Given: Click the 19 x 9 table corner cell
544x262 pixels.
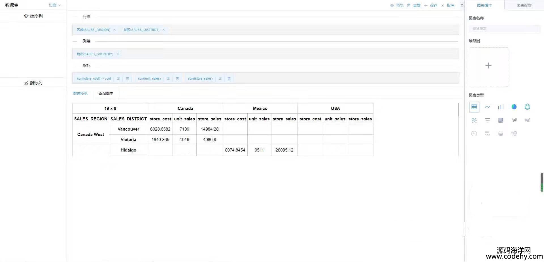Looking at the screenshot, I should click(110, 108).
